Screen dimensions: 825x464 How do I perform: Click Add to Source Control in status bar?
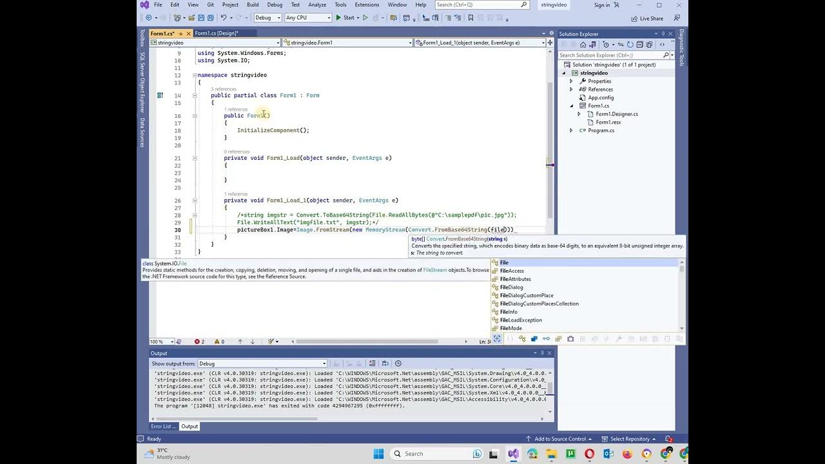point(560,439)
